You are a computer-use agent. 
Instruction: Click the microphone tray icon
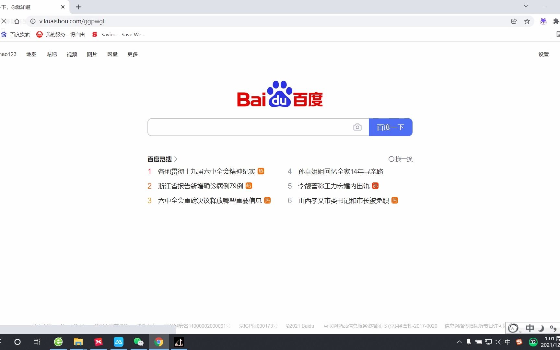[469, 342]
